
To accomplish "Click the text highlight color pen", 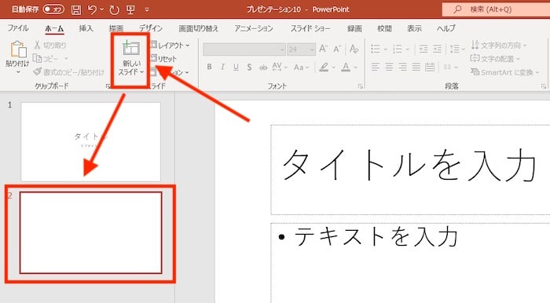I will point(324,67).
